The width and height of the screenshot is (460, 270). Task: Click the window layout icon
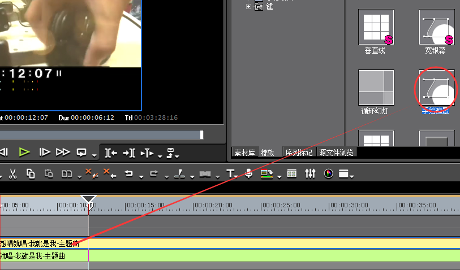pyautogui.click(x=343, y=173)
